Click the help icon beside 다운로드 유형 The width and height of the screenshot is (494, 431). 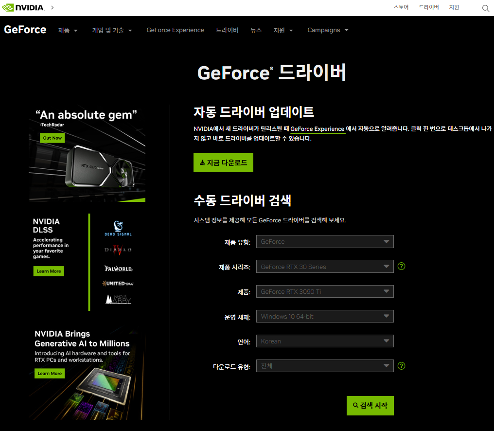401,366
